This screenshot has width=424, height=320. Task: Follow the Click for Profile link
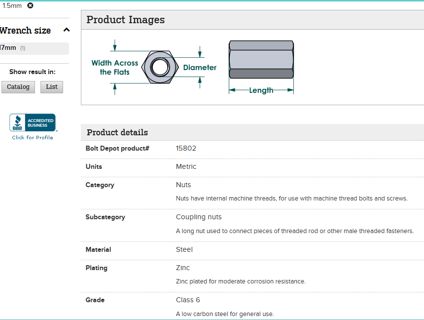(33, 138)
